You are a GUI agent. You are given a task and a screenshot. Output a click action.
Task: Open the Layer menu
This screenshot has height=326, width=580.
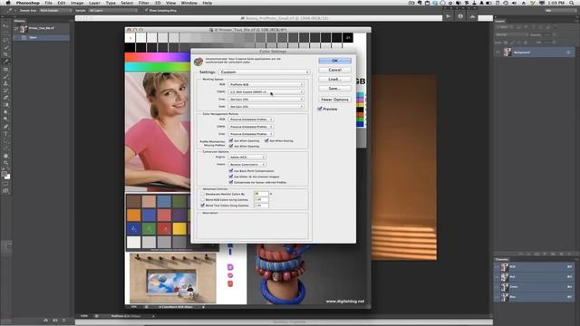94,3
